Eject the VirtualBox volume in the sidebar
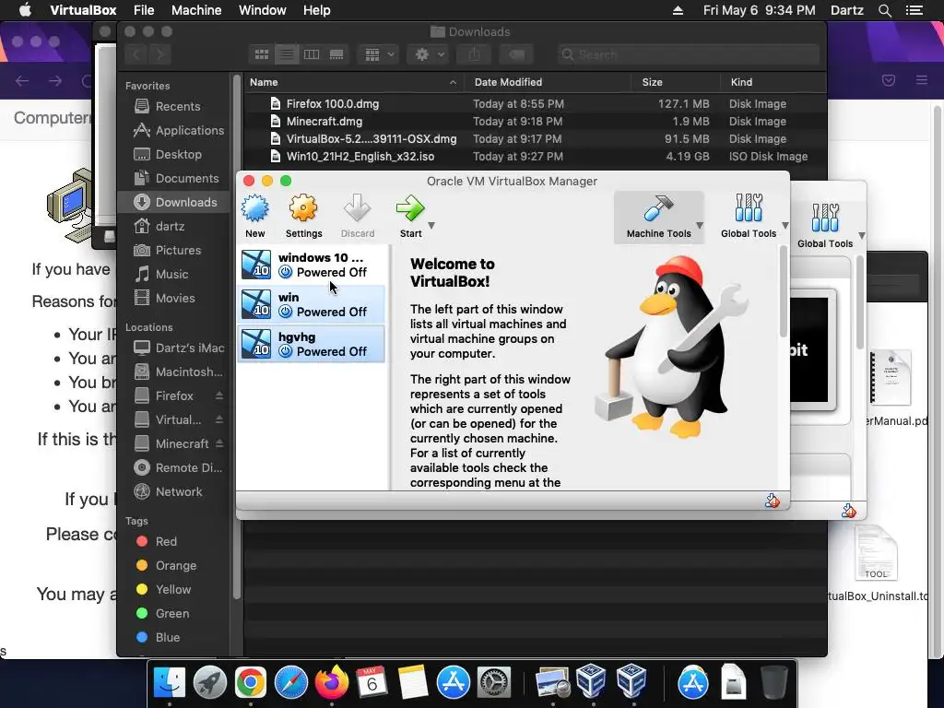Viewport: 944px width, 708px height. (219, 419)
